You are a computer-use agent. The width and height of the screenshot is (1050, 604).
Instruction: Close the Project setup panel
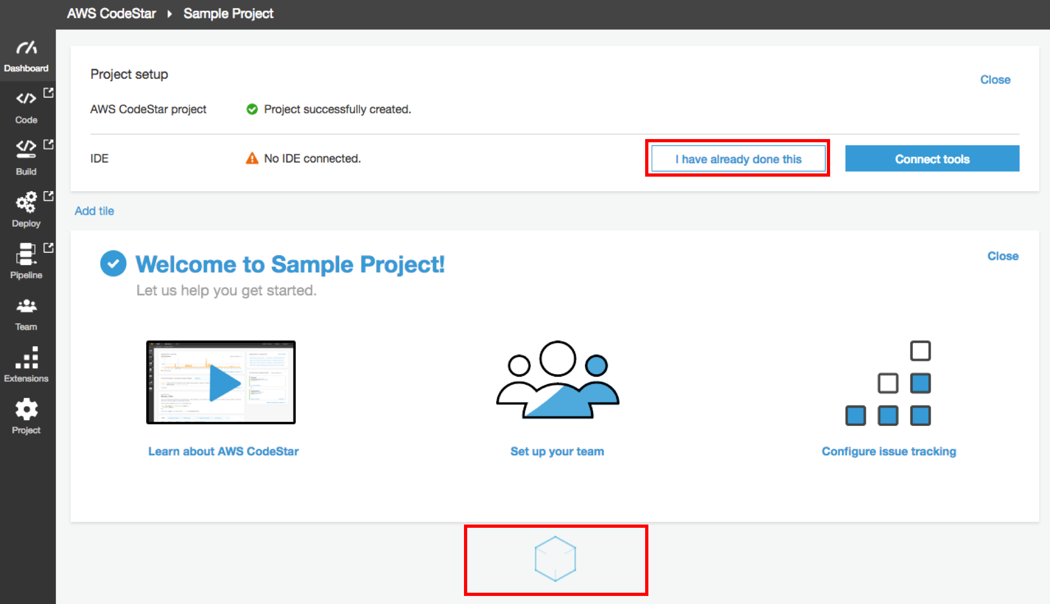[995, 79]
